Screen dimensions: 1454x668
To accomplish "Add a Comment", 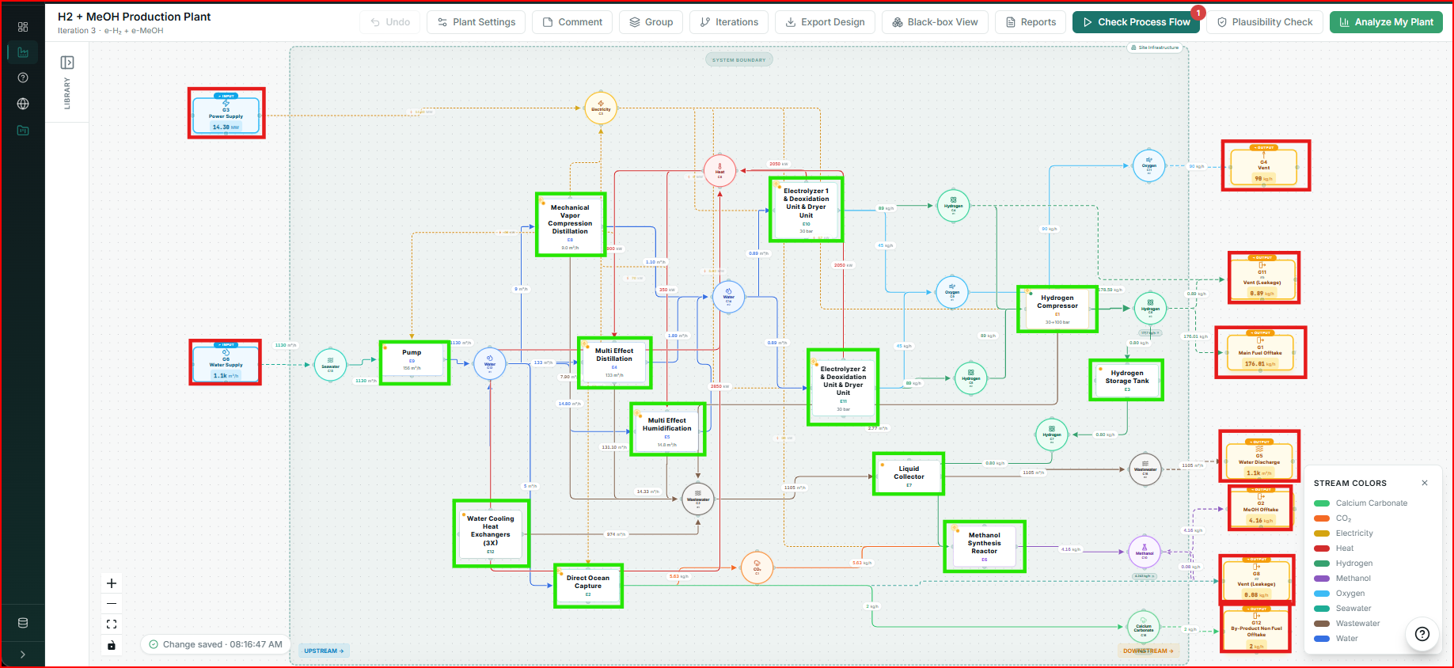I will pos(572,22).
